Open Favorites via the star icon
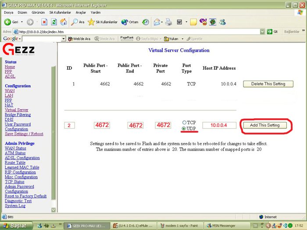 [x=91, y=22]
